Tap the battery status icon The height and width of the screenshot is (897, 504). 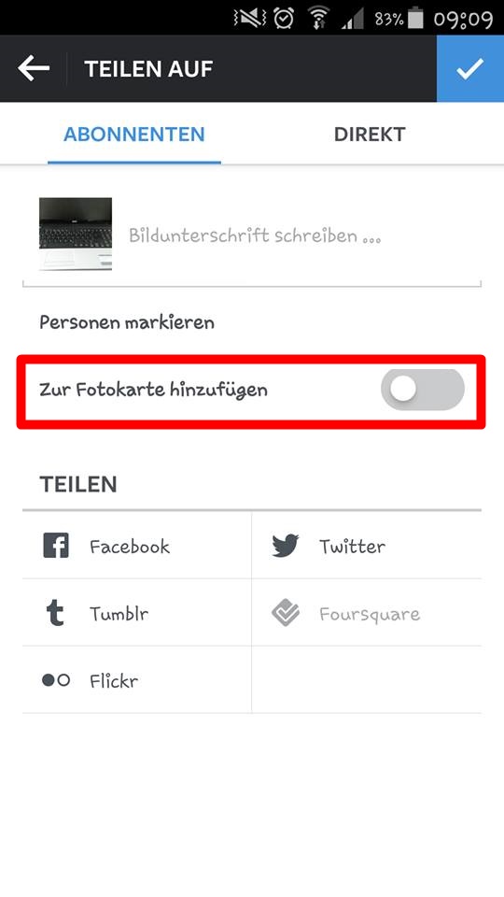(415, 19)
